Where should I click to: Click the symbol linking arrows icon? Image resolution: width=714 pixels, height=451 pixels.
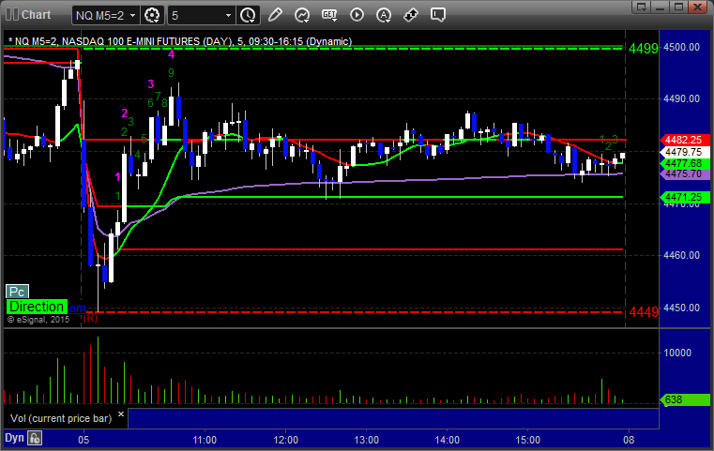[x=411, y=15]
